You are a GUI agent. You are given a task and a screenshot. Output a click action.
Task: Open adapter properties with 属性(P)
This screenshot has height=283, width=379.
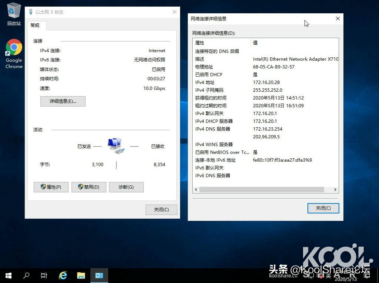coord(51,187)
